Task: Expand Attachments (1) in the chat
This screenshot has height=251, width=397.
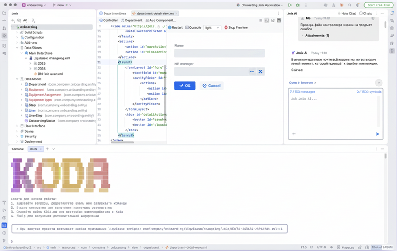Action: tap(315, 36)
